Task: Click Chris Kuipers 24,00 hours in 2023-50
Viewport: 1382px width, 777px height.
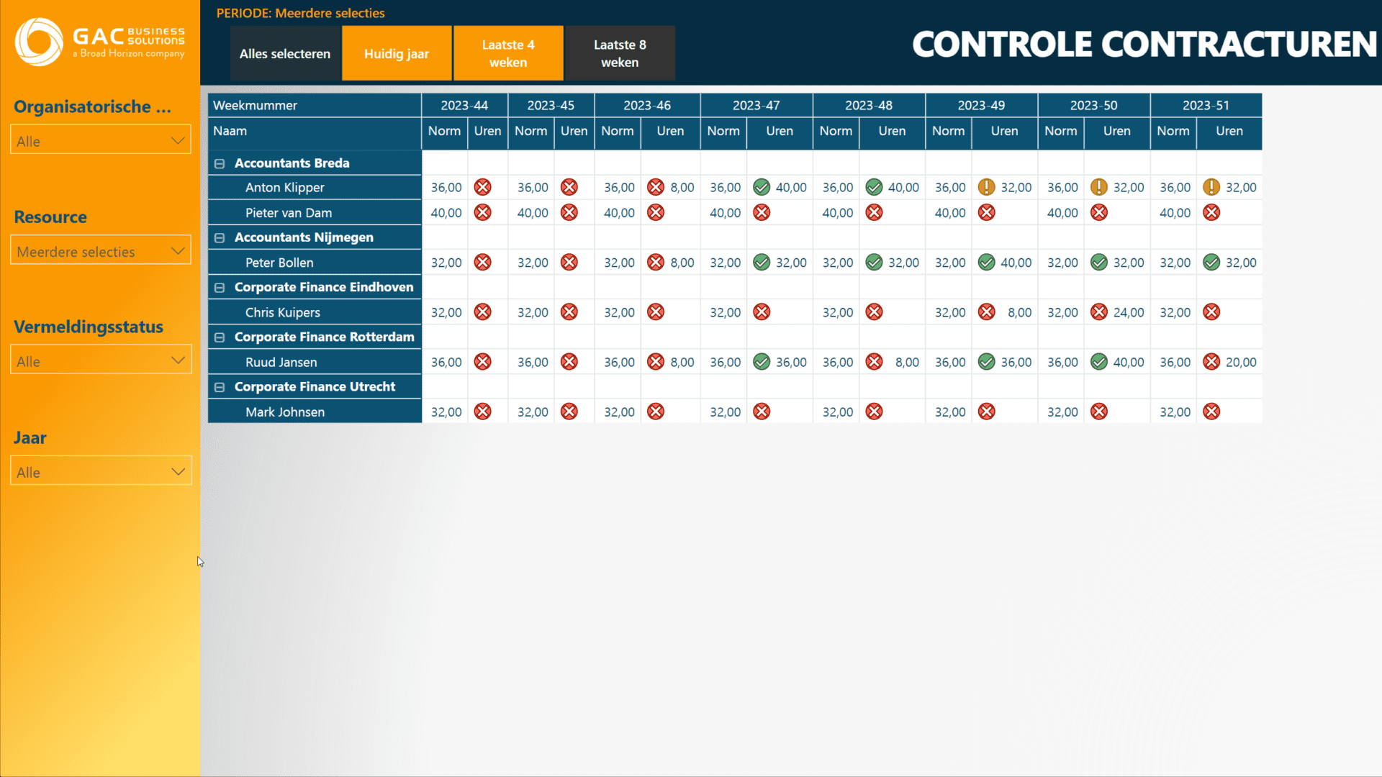Action: [1129, 312]
